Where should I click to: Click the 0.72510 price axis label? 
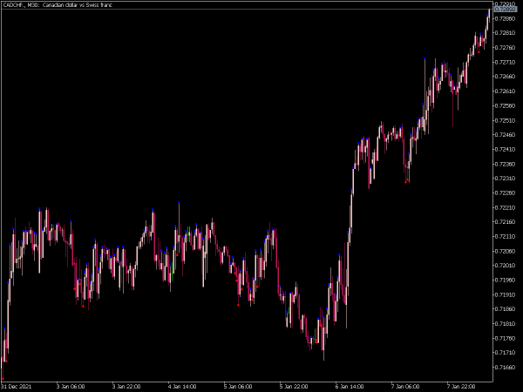click(x=506, y=121)
